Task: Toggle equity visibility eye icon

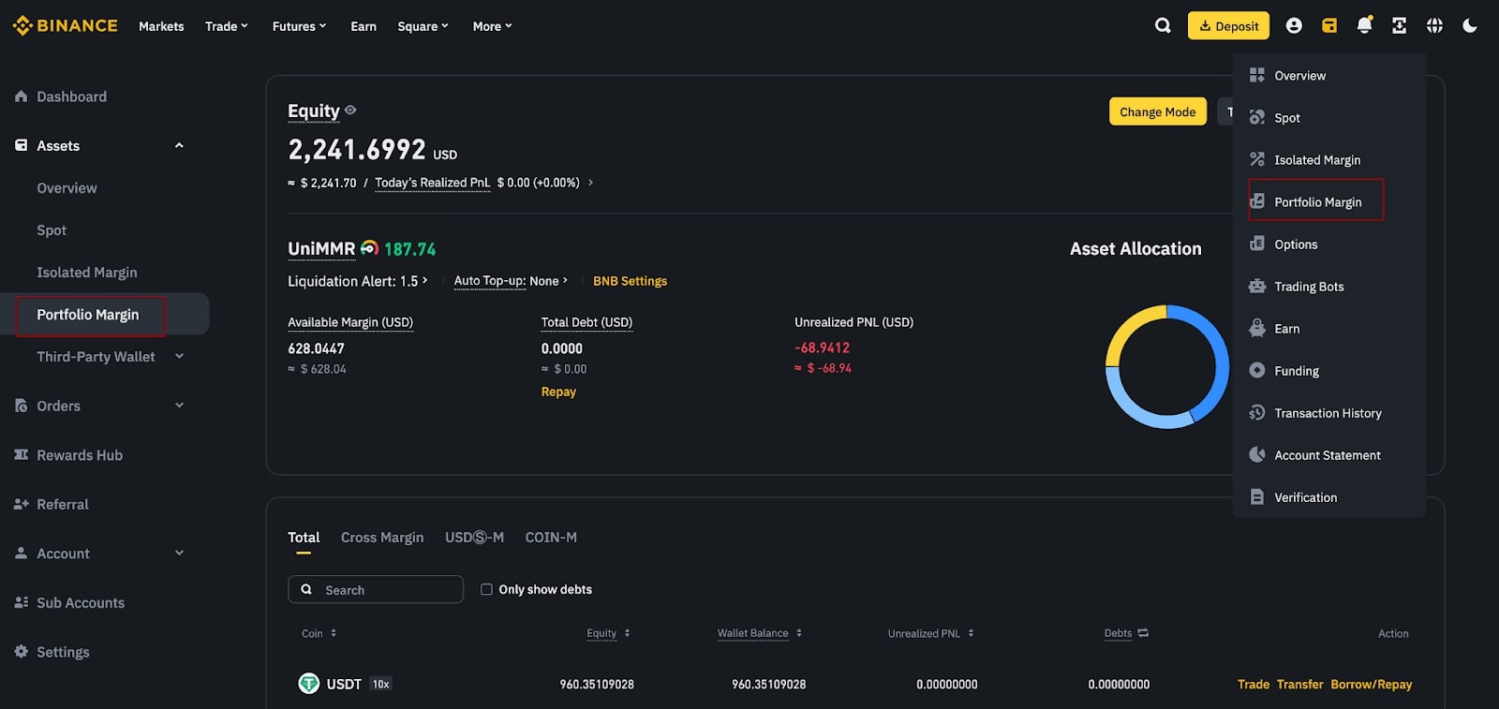Action: [x=350, y=110]
